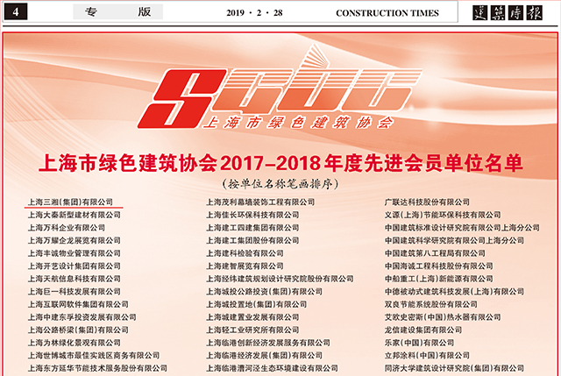Viewport: 561px width, 376px height.
Task: Click 上海临港创新经济发展服务有限公司
Action: tap(268, 343)
